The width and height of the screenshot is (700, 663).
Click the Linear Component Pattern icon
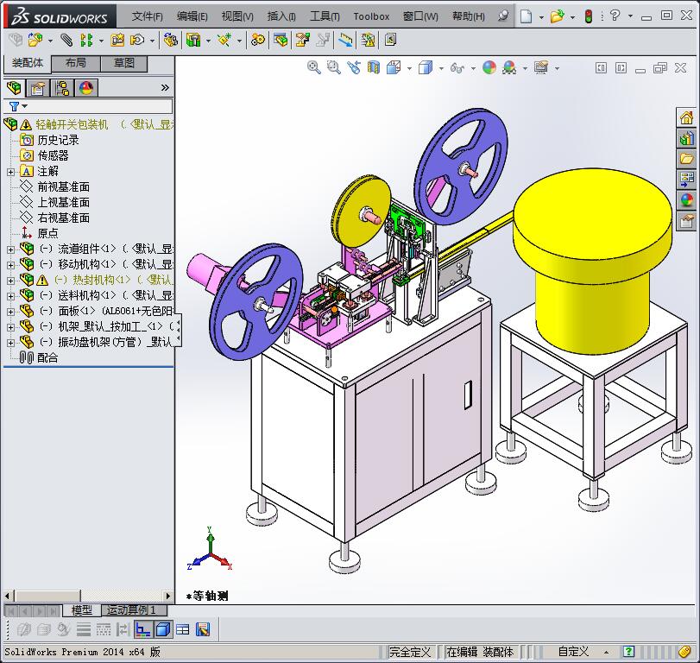pyautogui.click(x=86, y=41)
